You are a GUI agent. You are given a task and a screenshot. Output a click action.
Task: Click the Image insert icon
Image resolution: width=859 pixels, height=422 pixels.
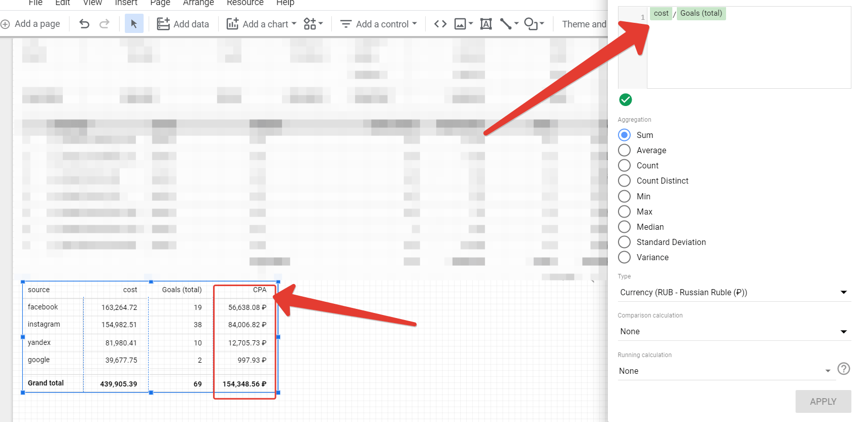460,24
